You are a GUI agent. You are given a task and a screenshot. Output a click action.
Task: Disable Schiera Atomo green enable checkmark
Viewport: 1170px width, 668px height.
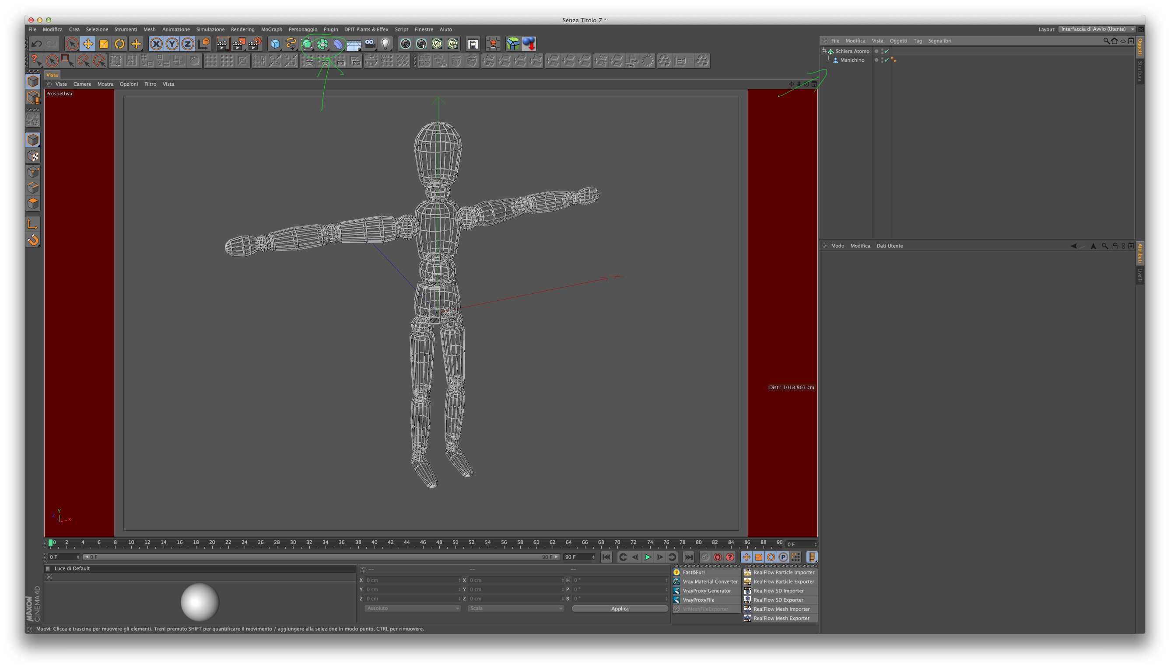[886, 52]
